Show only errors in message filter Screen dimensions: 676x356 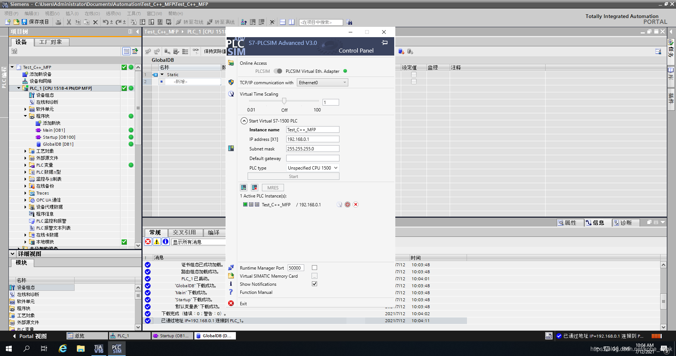148,242
